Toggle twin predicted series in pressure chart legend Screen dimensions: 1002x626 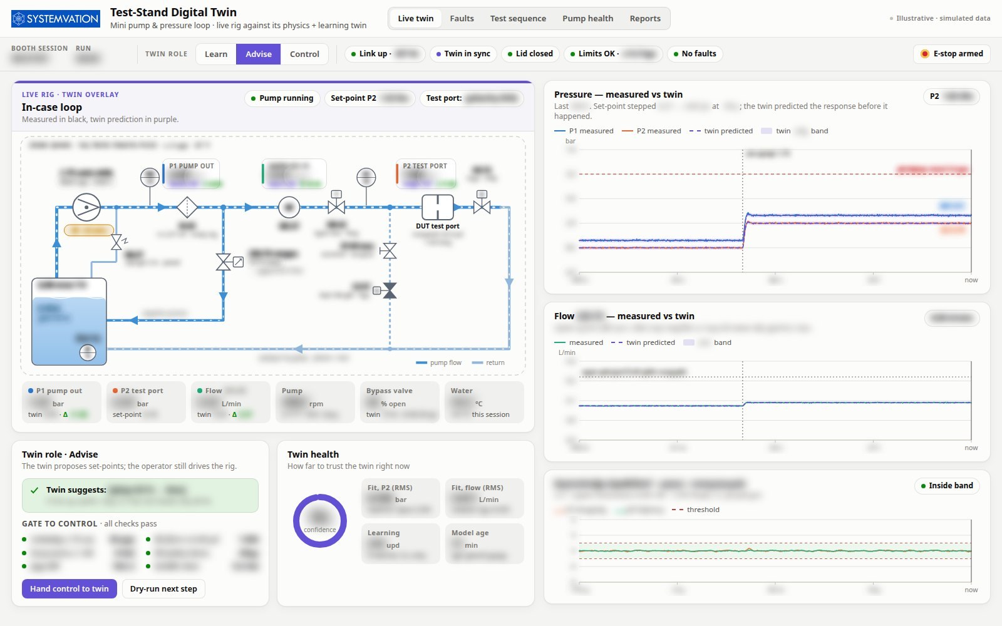(x=721, y=131)
